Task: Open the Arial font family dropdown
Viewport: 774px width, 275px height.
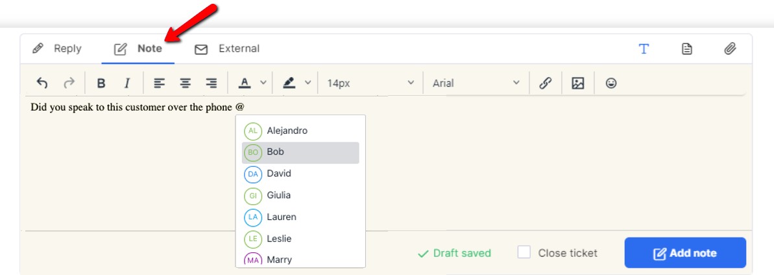Action: [476, 83]
